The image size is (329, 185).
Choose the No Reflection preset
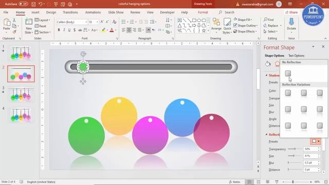coord(288,73)
